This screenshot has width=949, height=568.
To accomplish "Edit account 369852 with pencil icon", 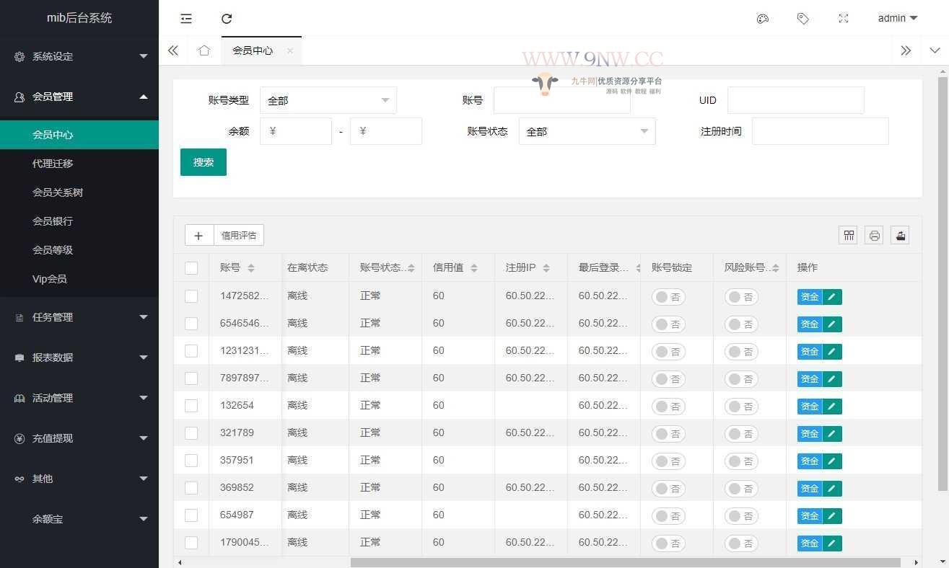I will pos(832,489).
